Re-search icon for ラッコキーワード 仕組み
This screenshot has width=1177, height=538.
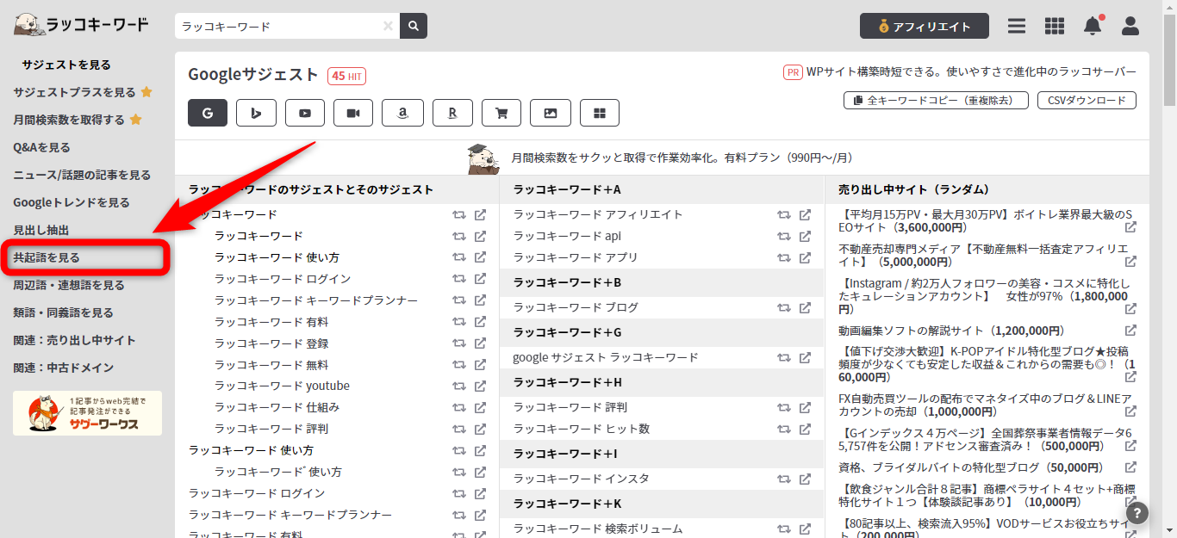click(459, 407)
